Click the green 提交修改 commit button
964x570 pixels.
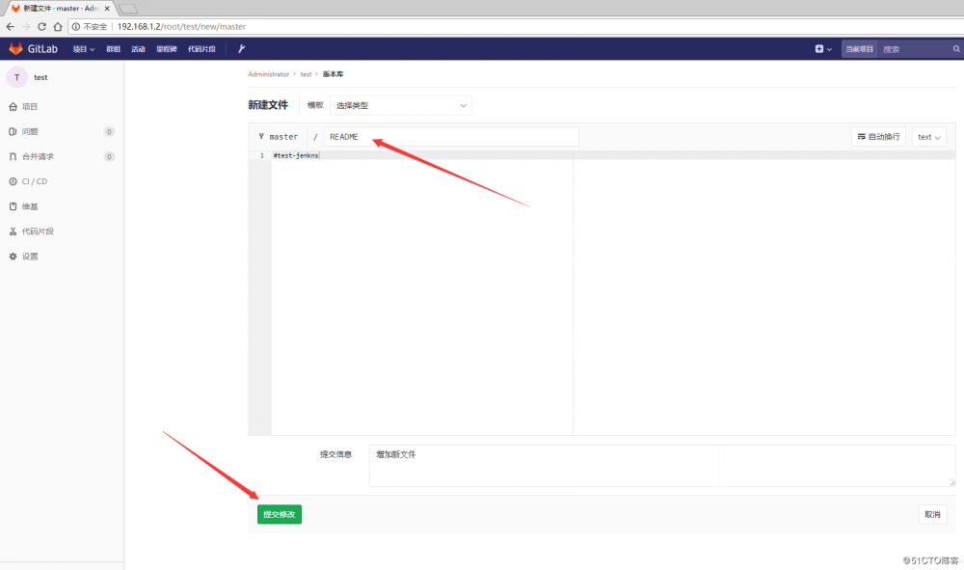click(279, 514)
